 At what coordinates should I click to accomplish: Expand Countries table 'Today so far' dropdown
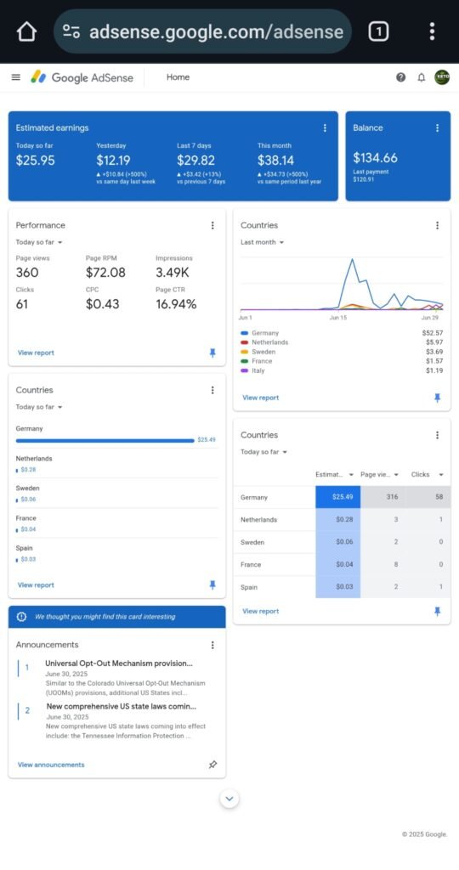(263, 452)
